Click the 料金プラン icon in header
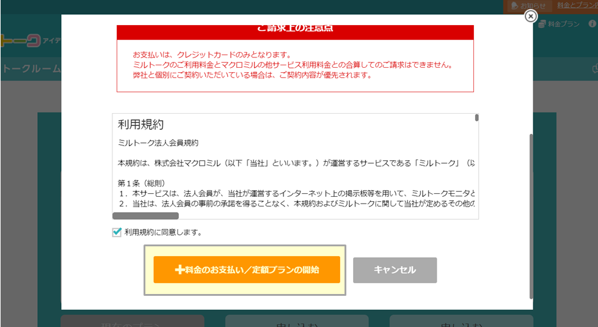The image size is (598, 327). (x=542, y=24)
